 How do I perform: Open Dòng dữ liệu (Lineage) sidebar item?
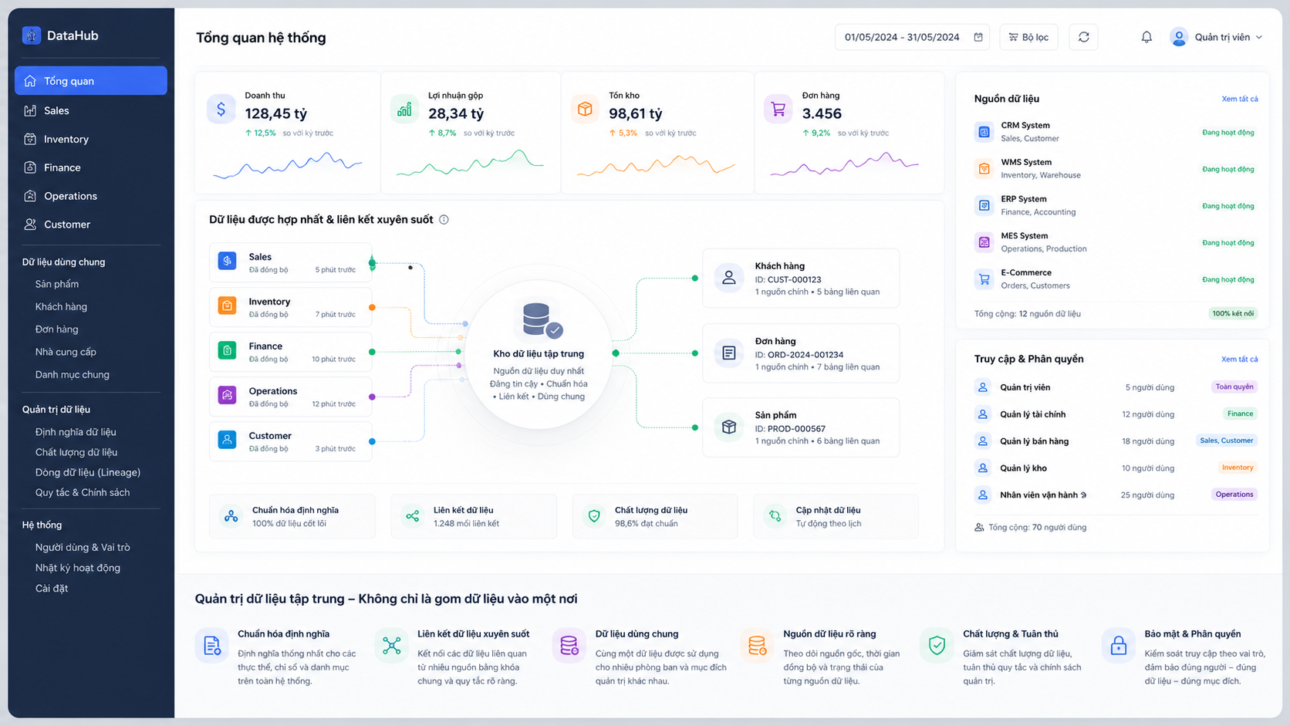coord(88,472)
